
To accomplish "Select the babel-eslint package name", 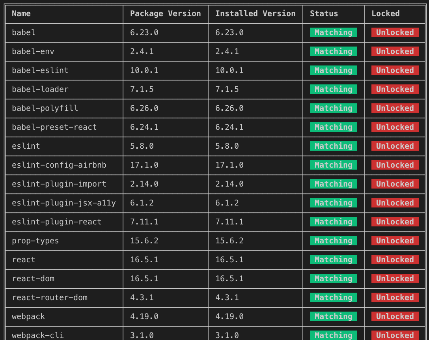I will 40,70.
